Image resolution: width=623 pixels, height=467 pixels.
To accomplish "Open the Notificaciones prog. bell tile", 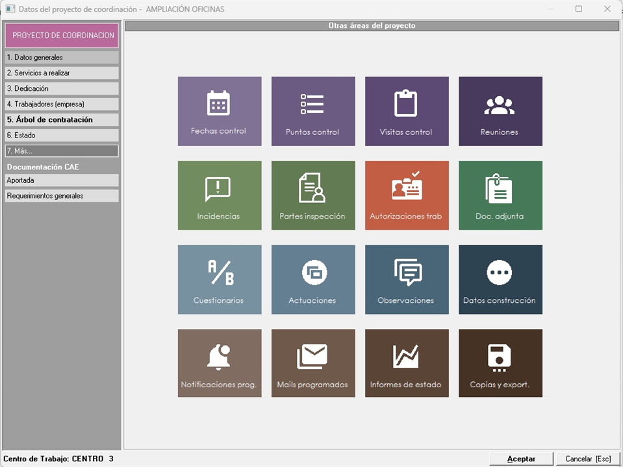I will [220, 363].
